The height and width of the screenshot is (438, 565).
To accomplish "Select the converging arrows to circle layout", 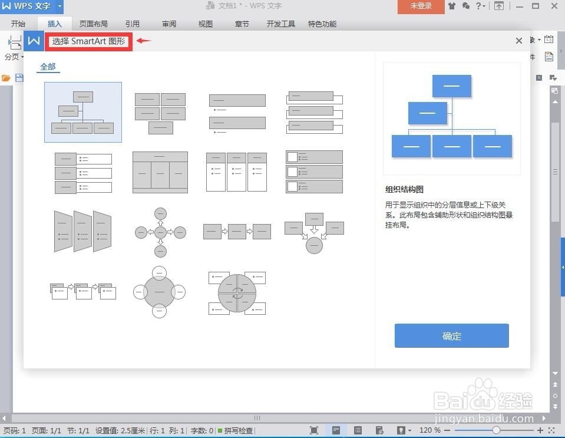I will 314,233.
